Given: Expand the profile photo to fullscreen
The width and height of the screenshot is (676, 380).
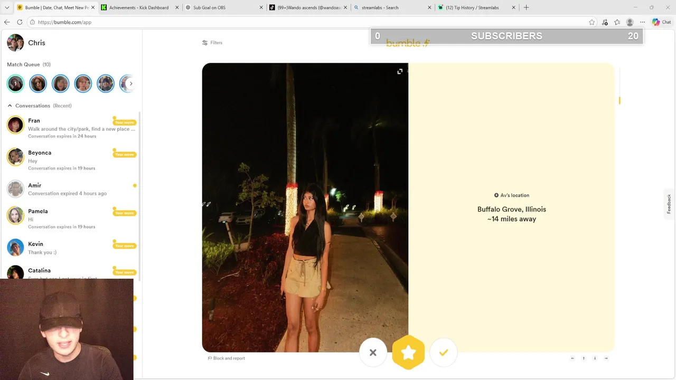Looking at the screenshot, I should [400, 71].
